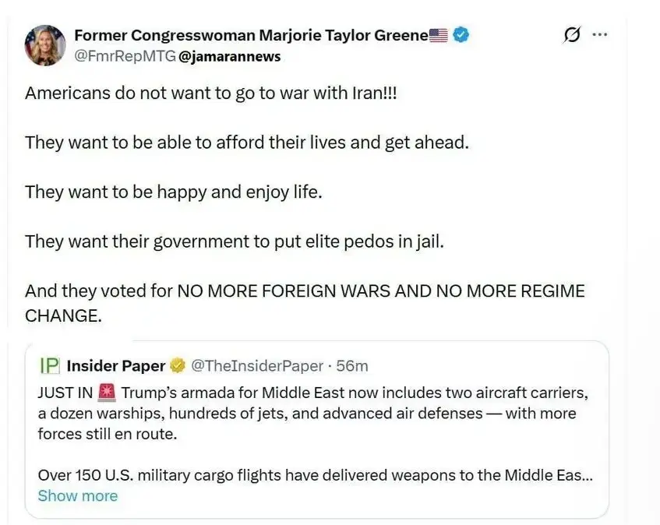Open the Insider Paper account name
The width and height of the screenshot is (660, 525).
point(116,365)
